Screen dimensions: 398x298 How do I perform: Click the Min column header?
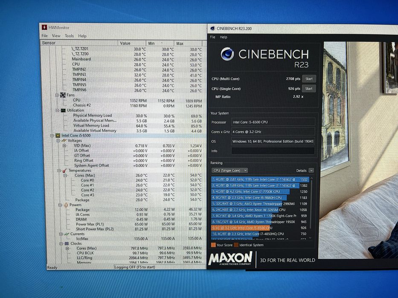click(160, 43)
